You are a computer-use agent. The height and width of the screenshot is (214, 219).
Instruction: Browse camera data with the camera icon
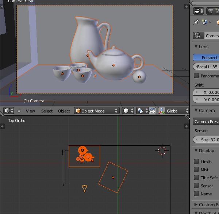198,35
